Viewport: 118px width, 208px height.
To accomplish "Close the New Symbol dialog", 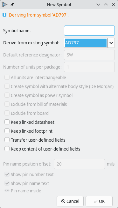I will [114, 5].
